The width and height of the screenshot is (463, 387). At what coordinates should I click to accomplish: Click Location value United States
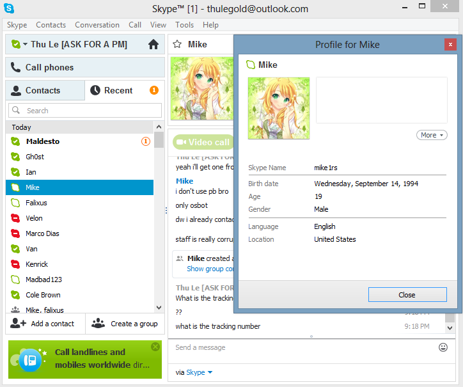pos(335,239)
